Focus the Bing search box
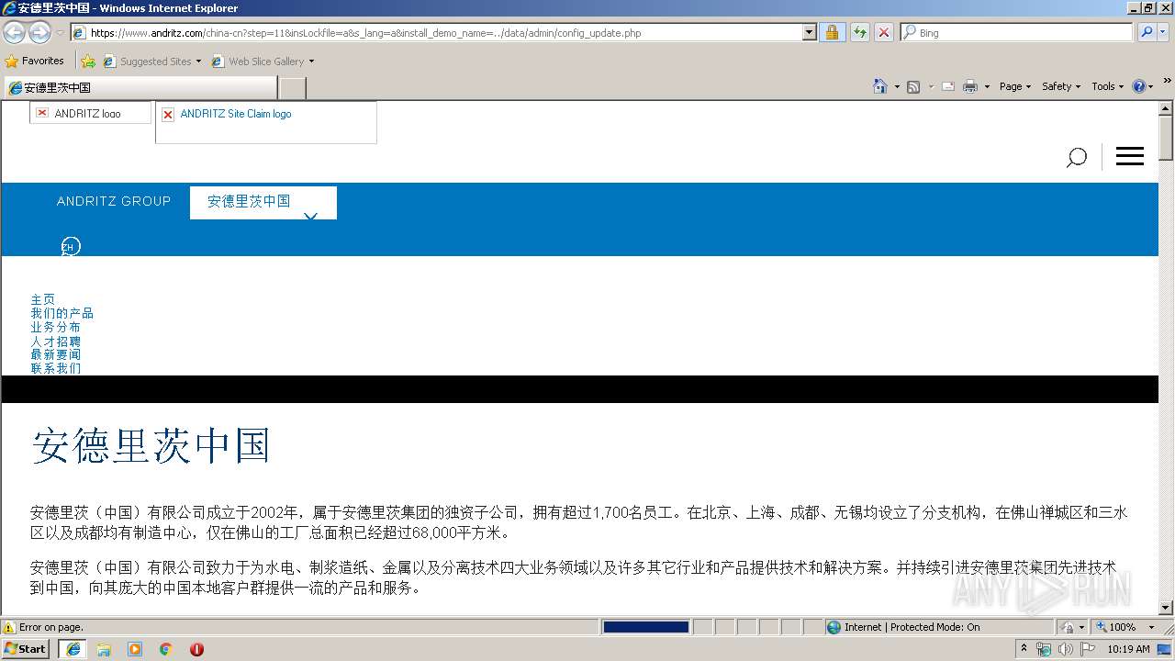 1017,32
